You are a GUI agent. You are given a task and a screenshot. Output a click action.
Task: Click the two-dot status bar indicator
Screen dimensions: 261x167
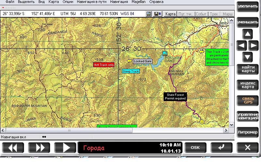44,137
